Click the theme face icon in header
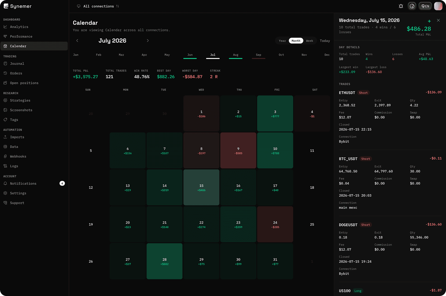 pyautogui.click(x=412, y=6)
